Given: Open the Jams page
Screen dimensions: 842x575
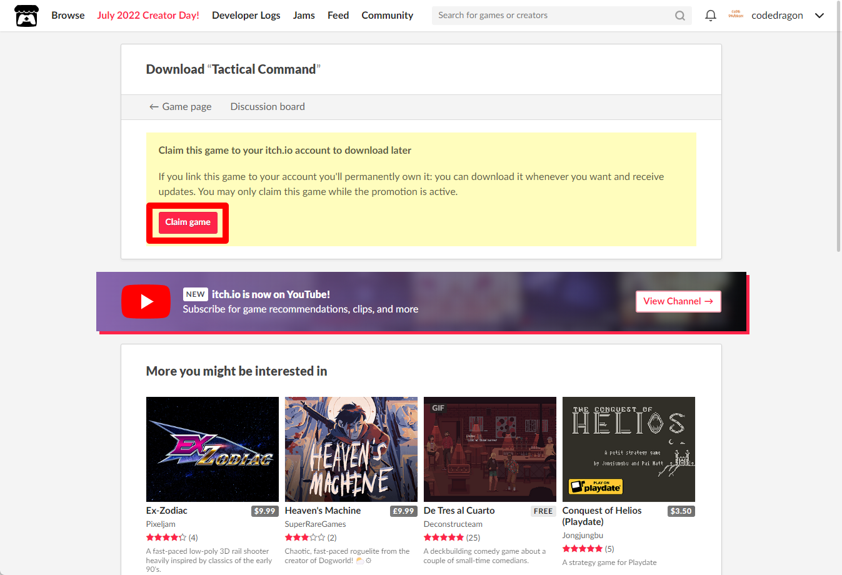Looking at the screenshot, I should coord(304,15).
